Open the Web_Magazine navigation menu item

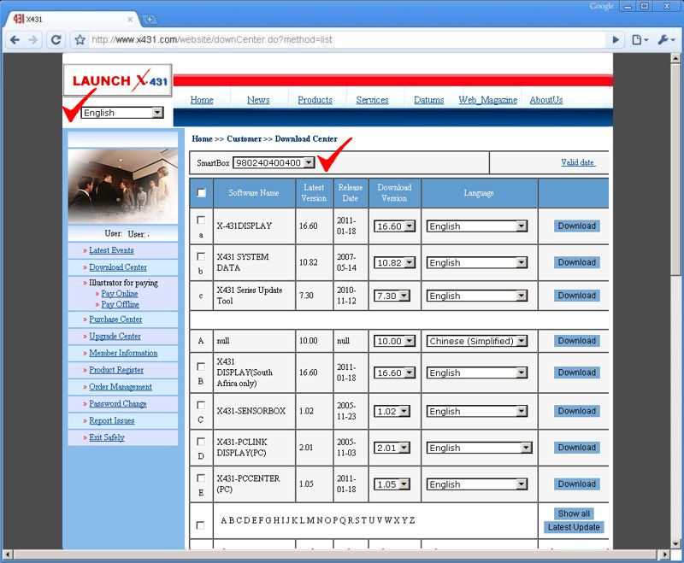[x=487, y=100]
